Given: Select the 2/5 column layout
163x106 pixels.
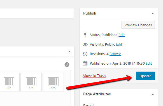Looking at the screenshot, I should click(9, 82).
